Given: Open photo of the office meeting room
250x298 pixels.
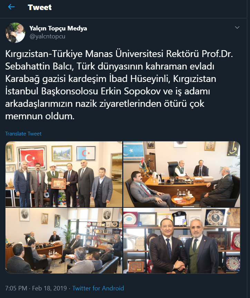Looking at the screenshot, I should point(64,241).
